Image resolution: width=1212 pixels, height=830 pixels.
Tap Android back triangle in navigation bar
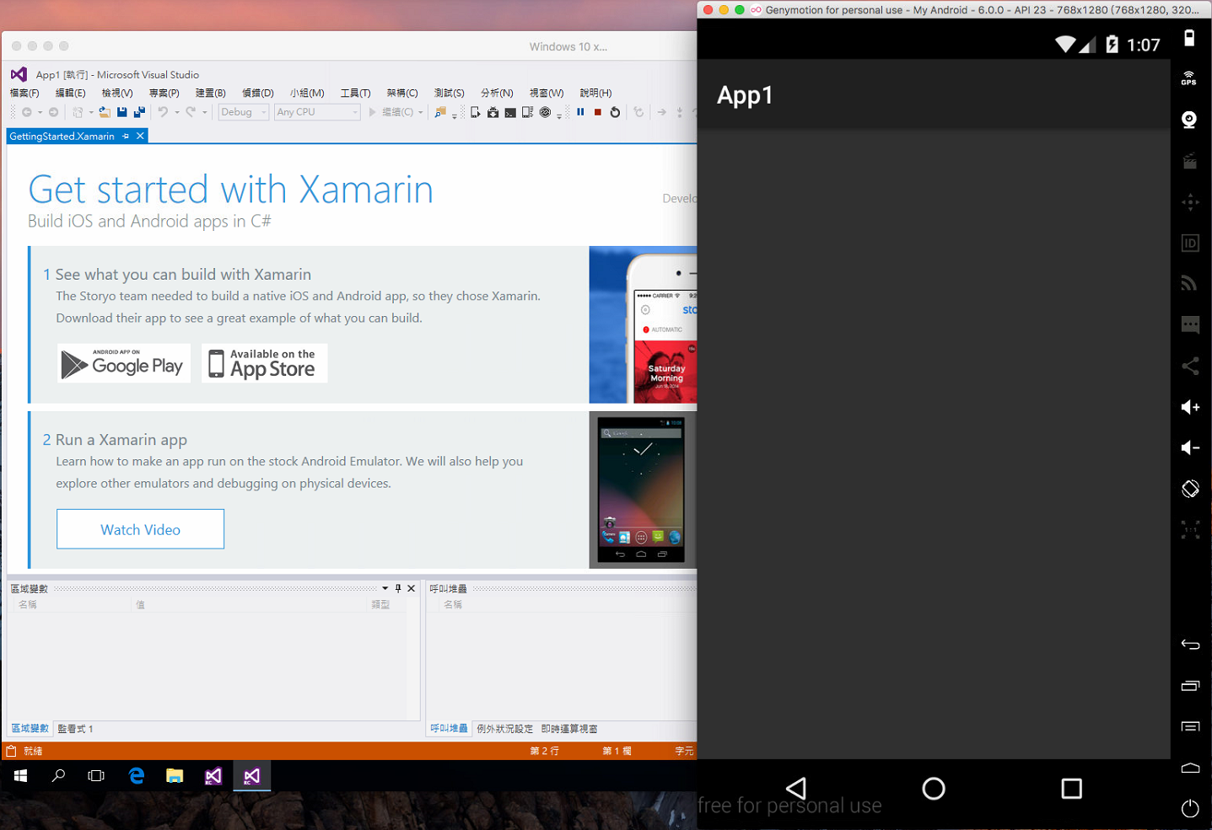click(796, 789)
